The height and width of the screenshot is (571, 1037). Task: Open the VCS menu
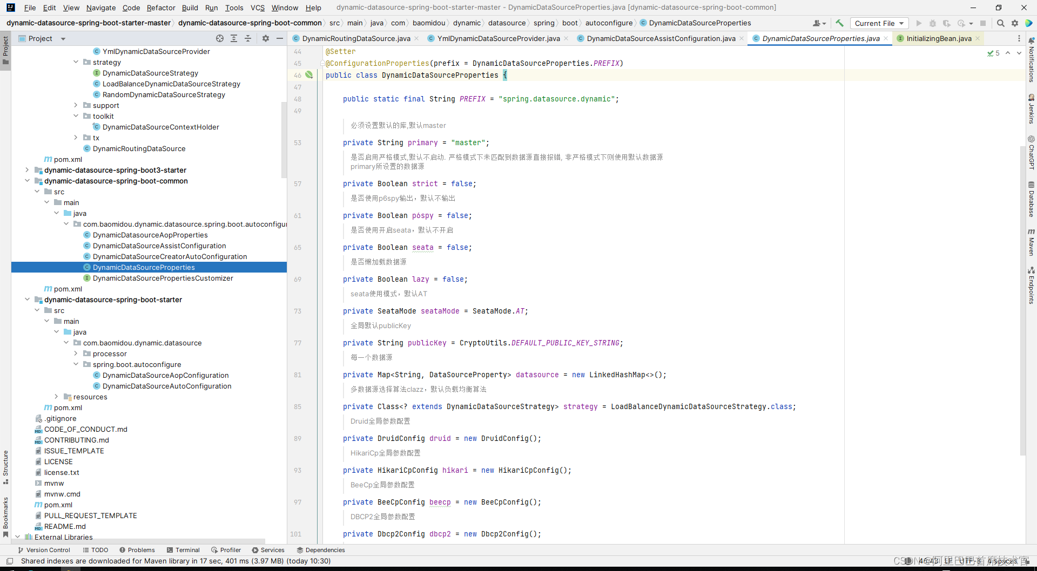pyautogui.click(x=258, y=8)
